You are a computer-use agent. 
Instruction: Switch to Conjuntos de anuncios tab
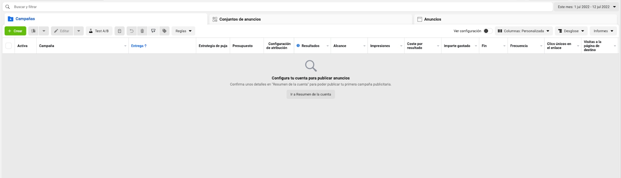pos(239,19)
